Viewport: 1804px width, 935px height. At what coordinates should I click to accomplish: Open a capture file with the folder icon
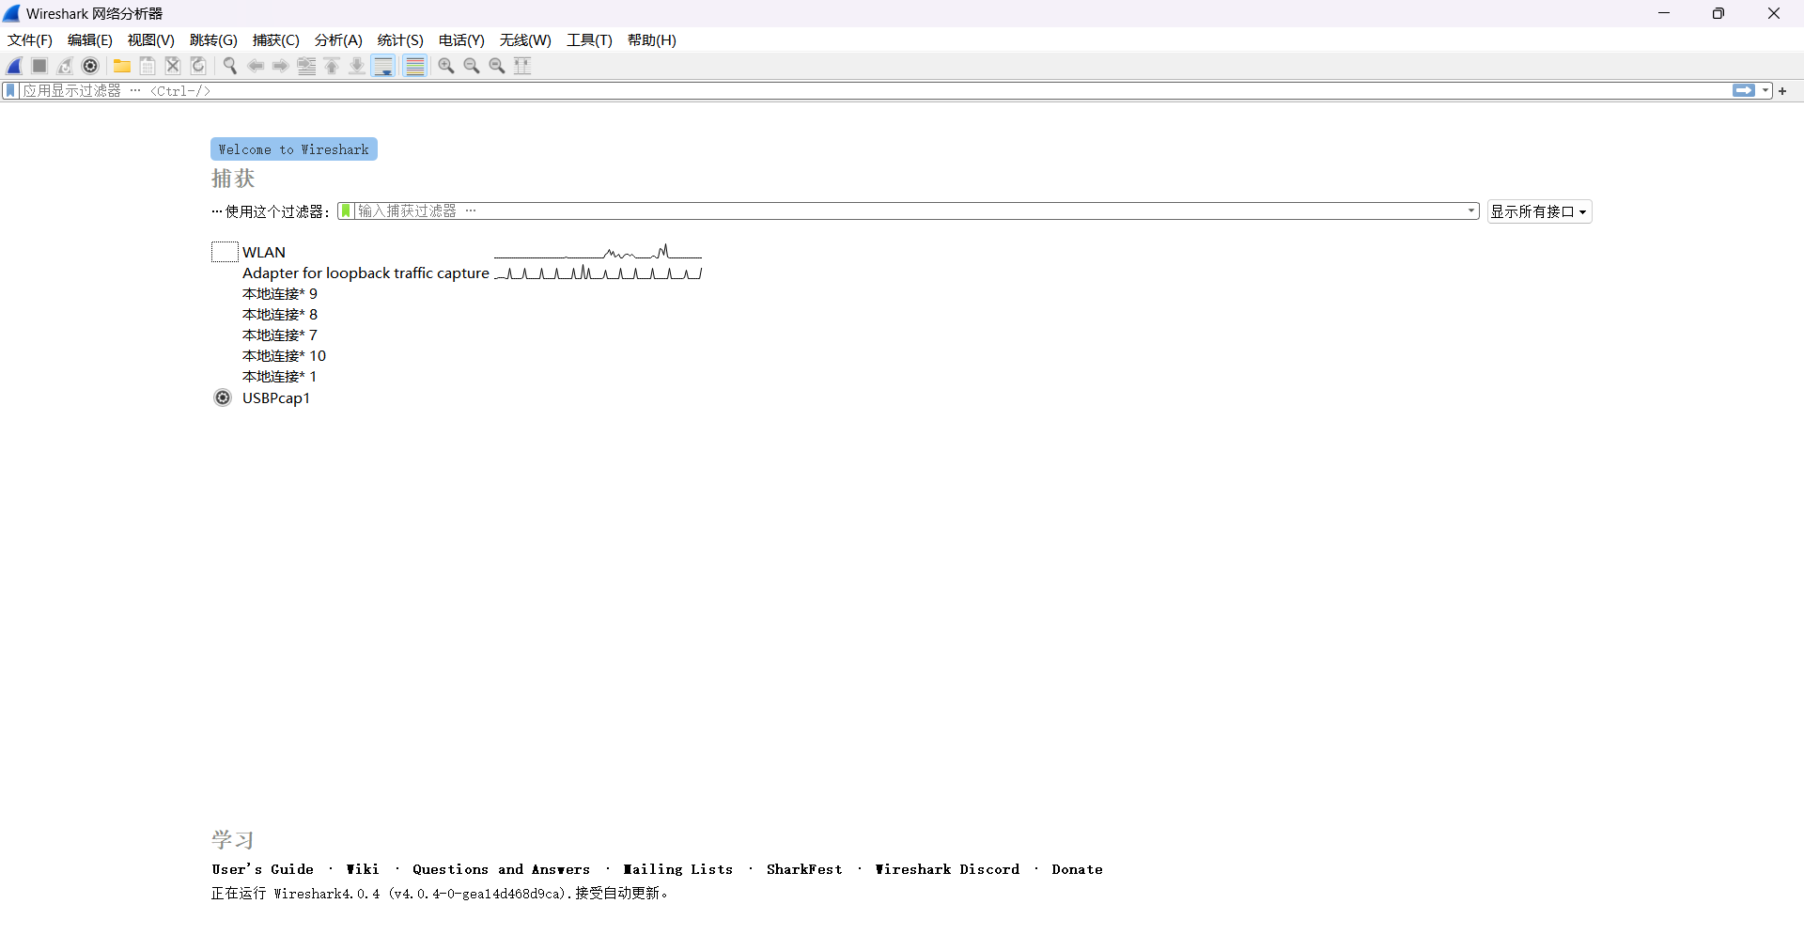point(122,66)
